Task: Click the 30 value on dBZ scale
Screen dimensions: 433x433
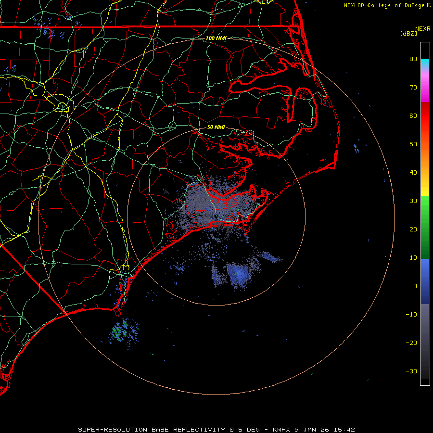Action: coord(413,201)
